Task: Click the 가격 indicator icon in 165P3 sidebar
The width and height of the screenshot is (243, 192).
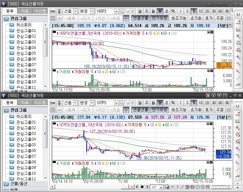Action: click(238, 43)
